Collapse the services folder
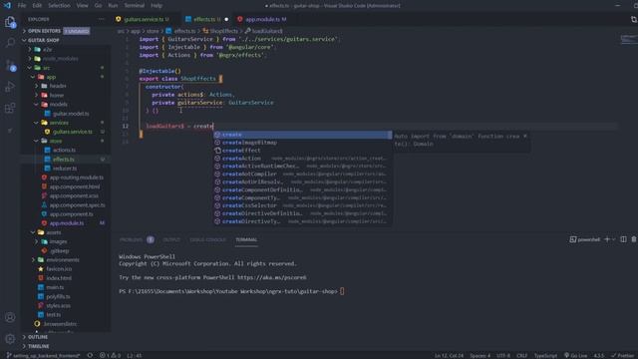Viewport: 638px width, 359px height. [x=59, y=123]
